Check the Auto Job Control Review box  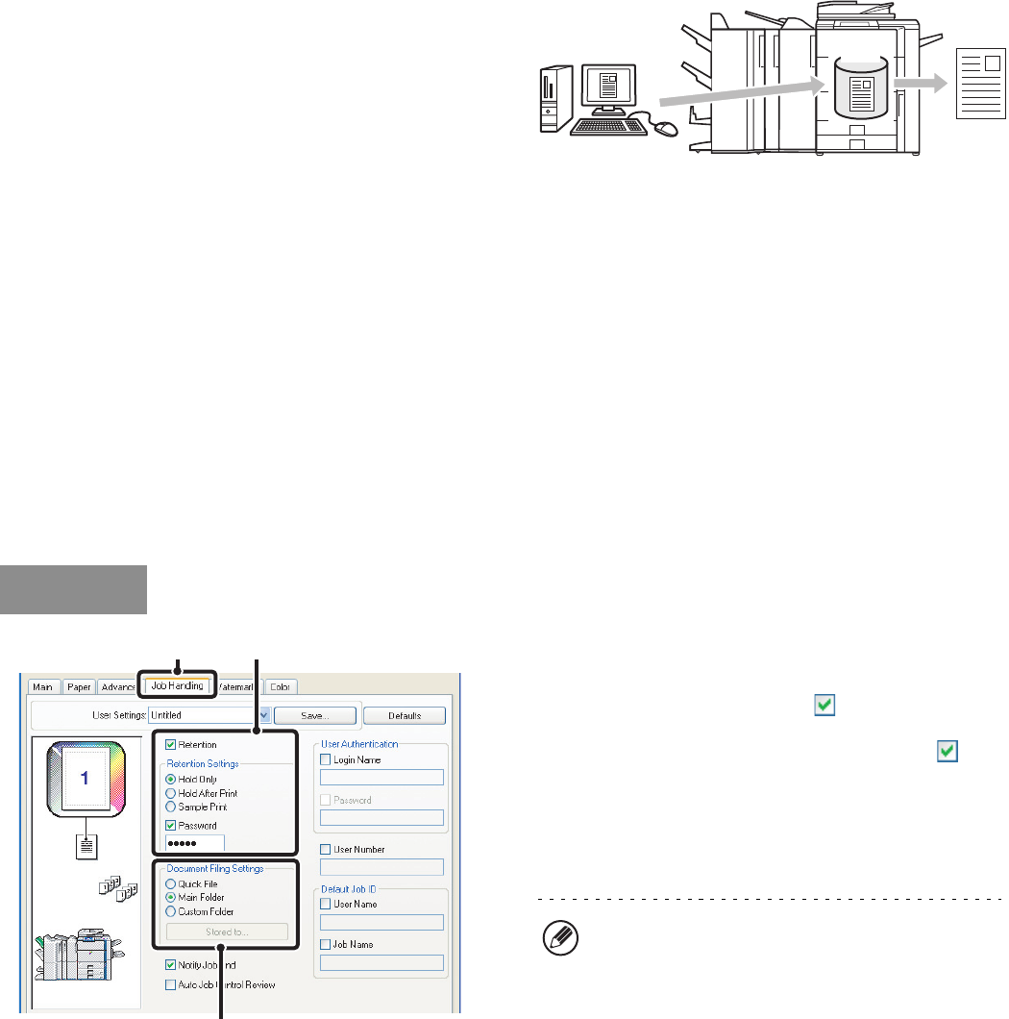pos(171,984)
